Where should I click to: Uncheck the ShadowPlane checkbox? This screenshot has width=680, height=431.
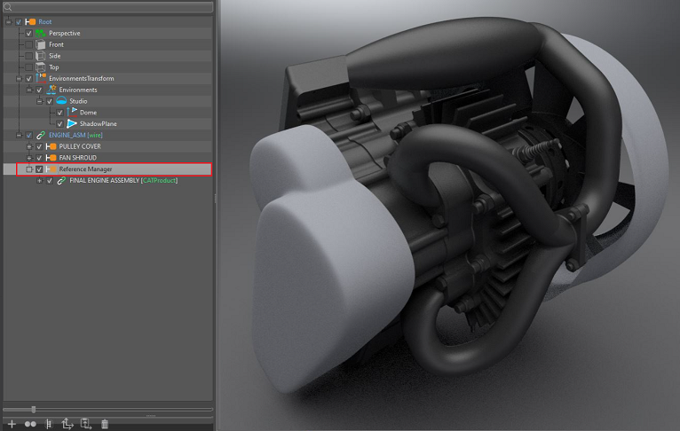[x=60, y=124]
